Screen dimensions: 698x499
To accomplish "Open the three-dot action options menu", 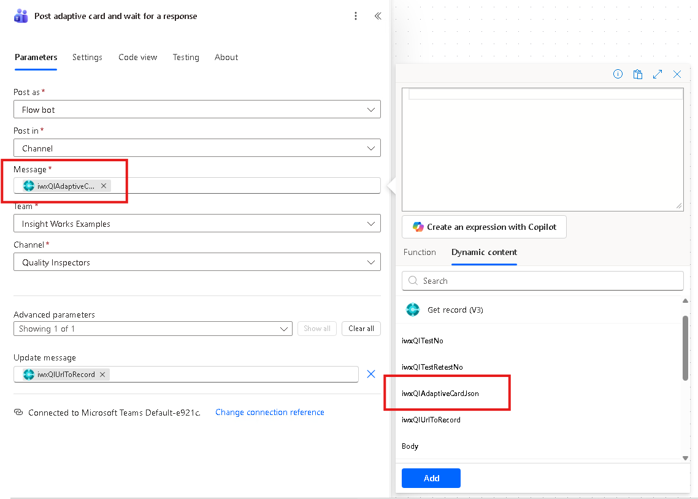I will click(x=356, y=15).
